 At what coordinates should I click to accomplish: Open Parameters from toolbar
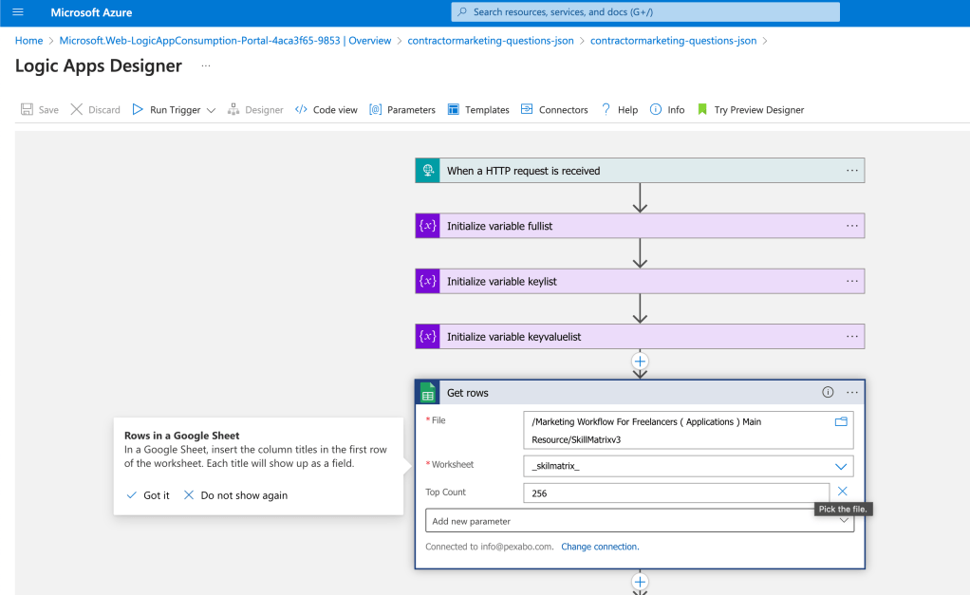(402, 109)
